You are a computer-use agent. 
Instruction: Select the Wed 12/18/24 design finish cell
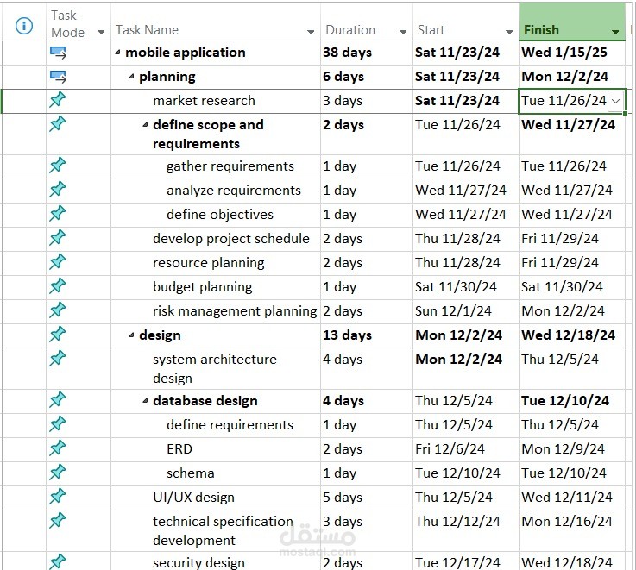tap(572, 335)
